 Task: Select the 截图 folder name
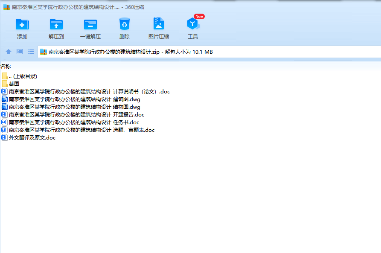coord(14,84)
